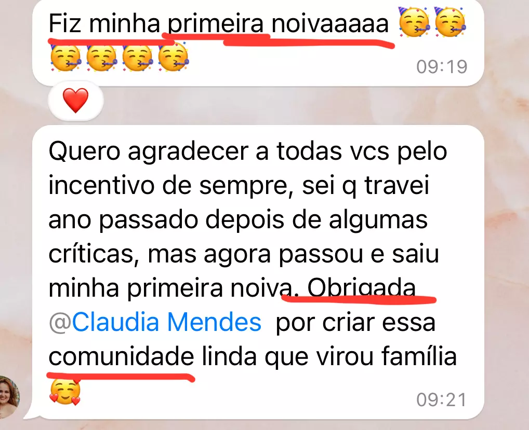Tap first party emoji after 'noivaaaaa'
The height and width of the screenshot is (430, 529).
414,22
